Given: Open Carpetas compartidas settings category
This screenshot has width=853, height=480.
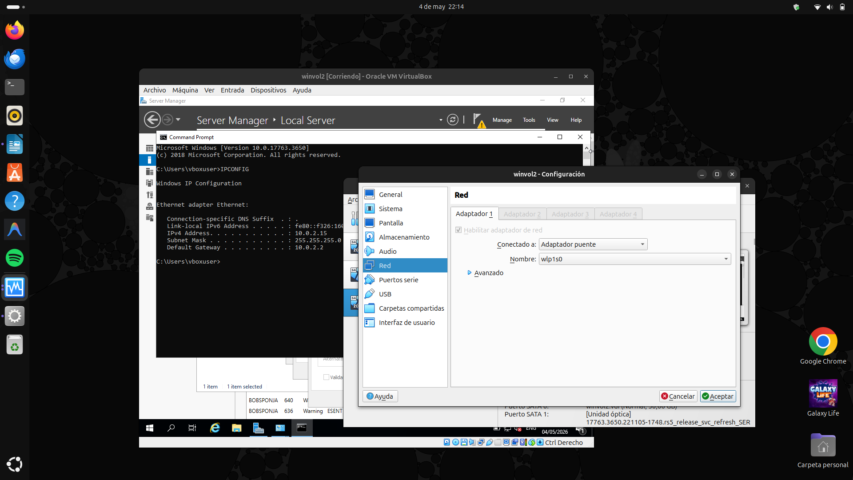Looking at the screenshot, I should (405, 308).
